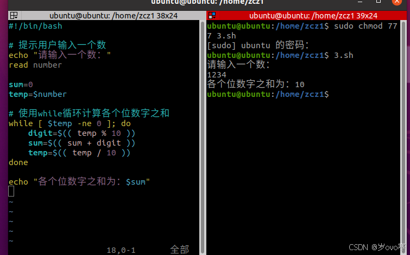Click the comment '# 提示用户输入一个数'

pos(57,45)
